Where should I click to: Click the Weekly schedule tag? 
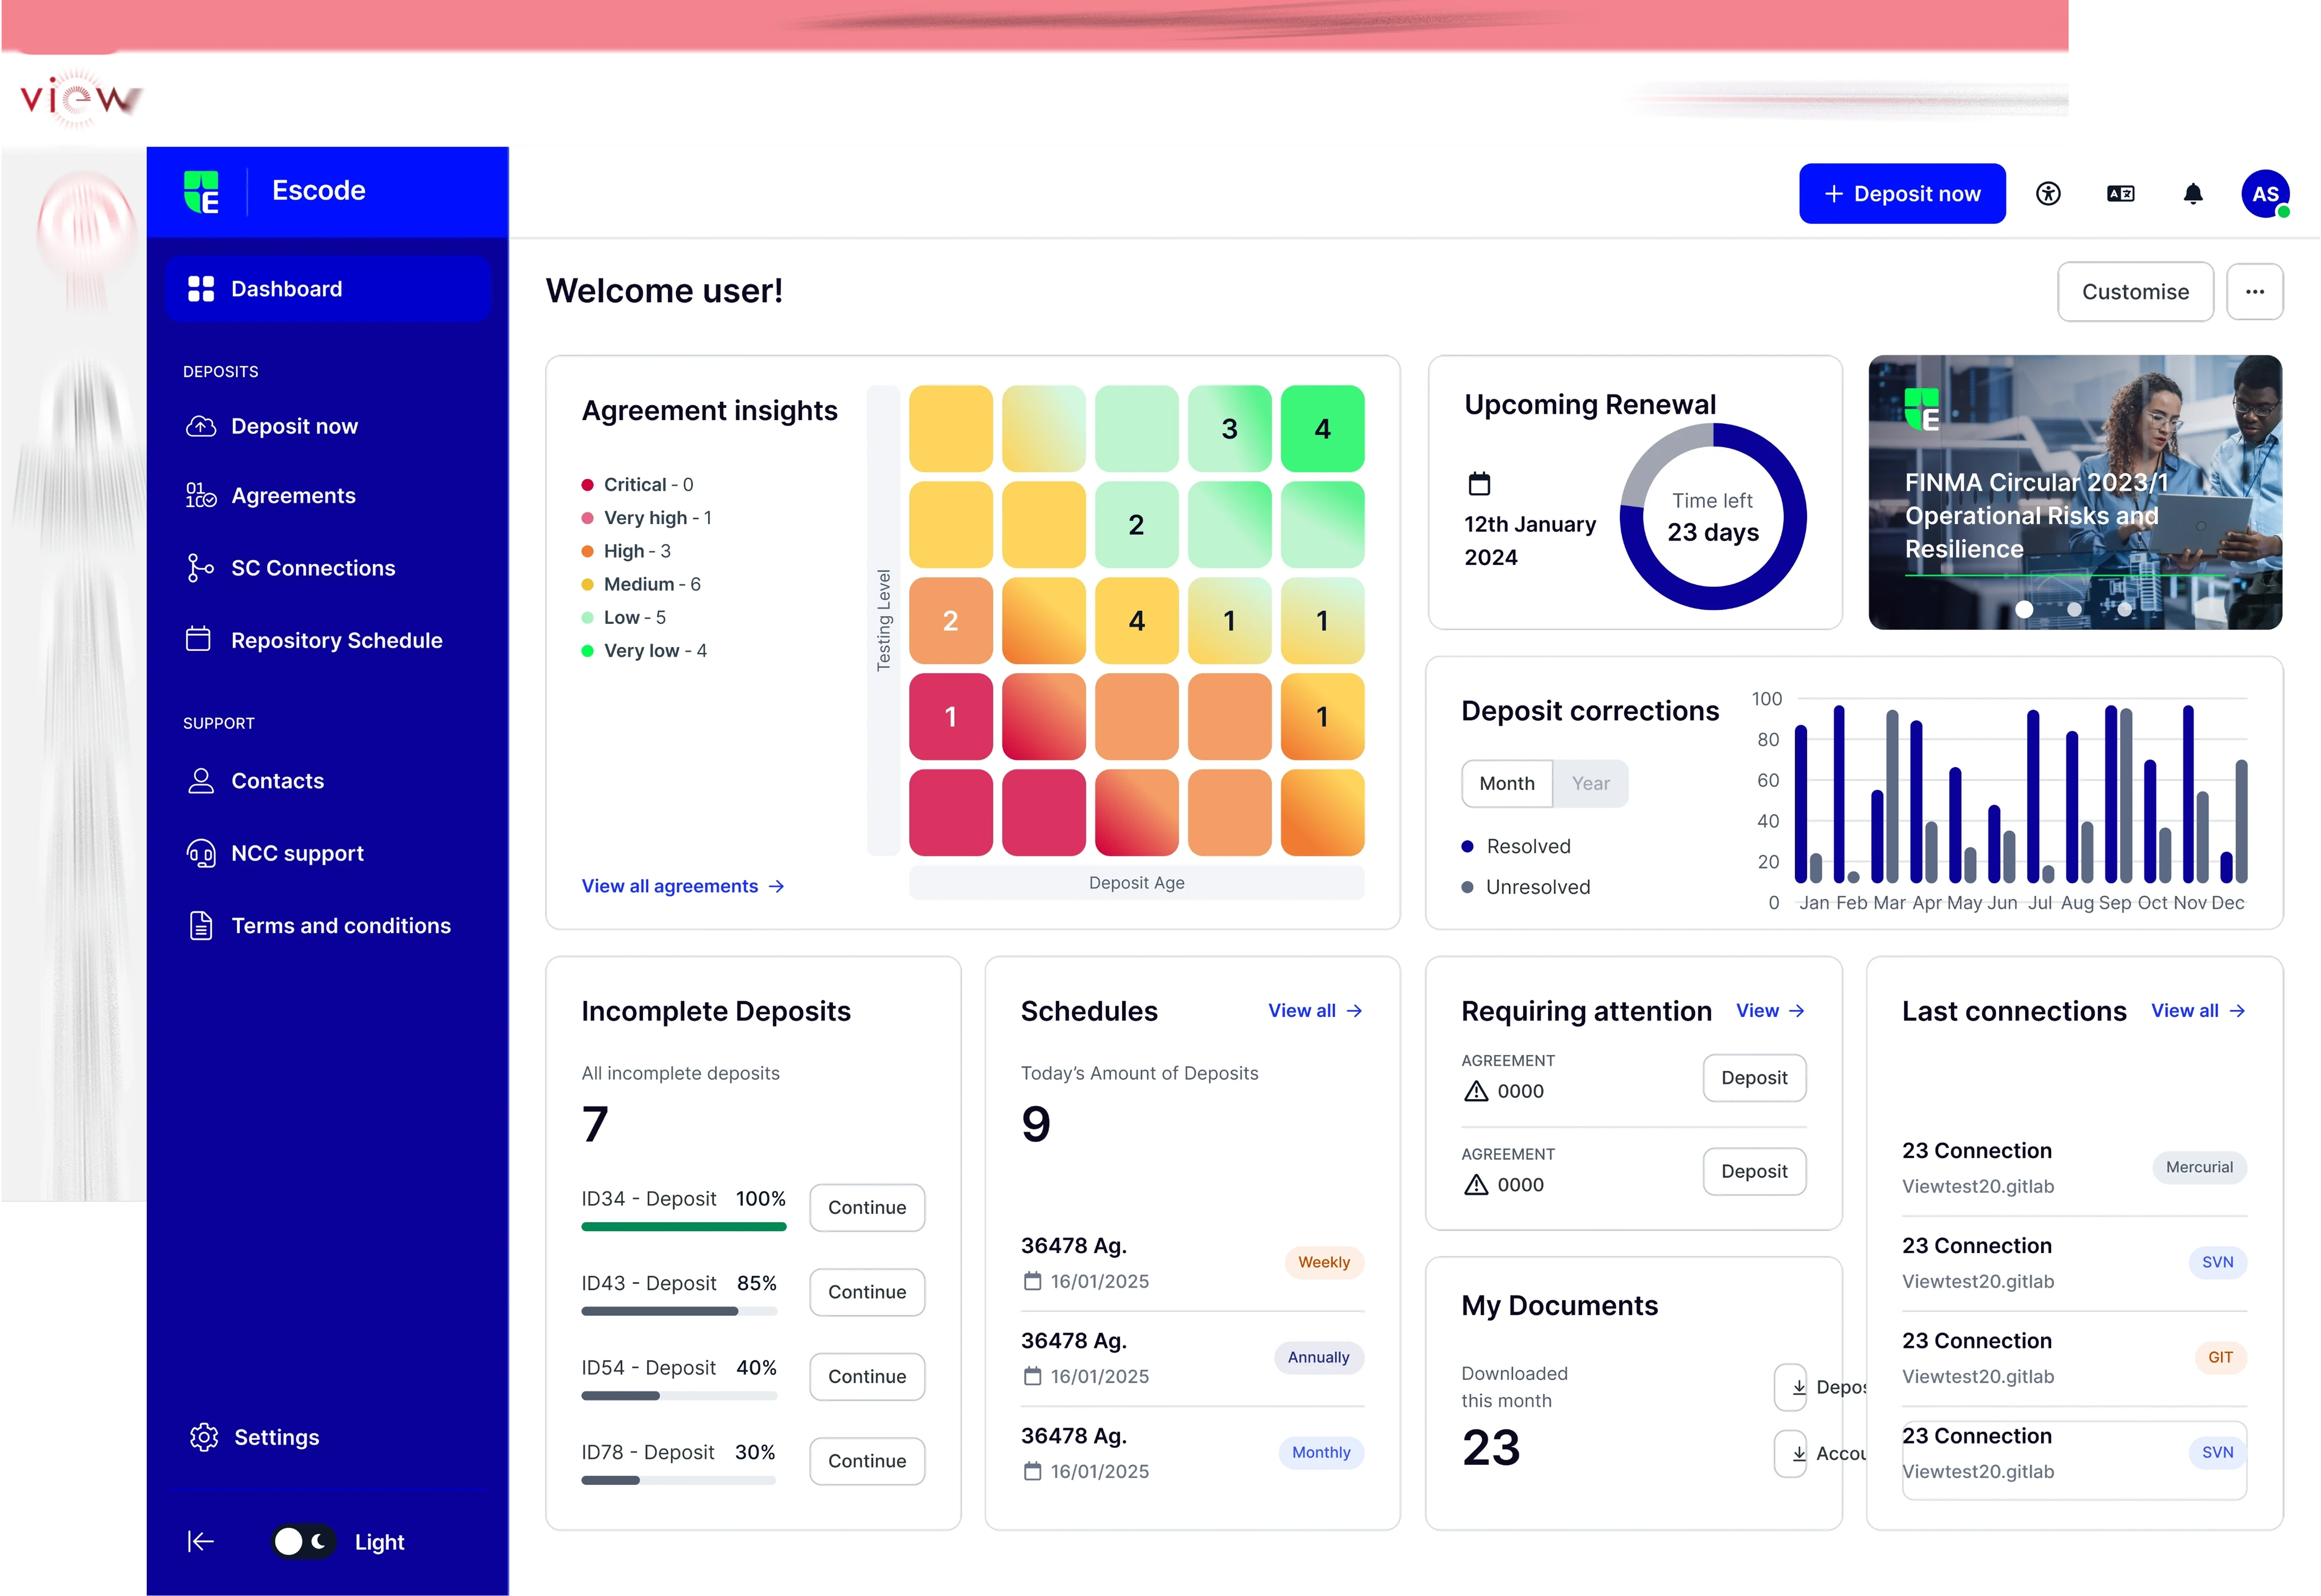pyautogui.click(x=1323, y=1262)
